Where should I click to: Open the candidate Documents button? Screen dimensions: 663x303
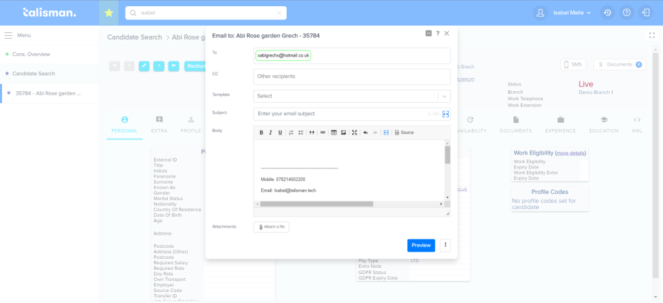(x=619, y=65)
